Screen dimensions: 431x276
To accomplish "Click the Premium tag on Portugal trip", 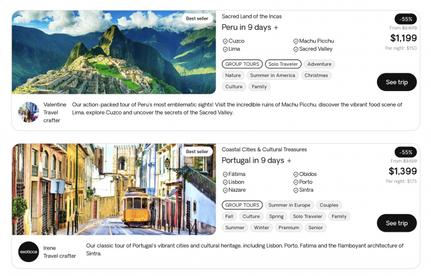I will [288, 228].
